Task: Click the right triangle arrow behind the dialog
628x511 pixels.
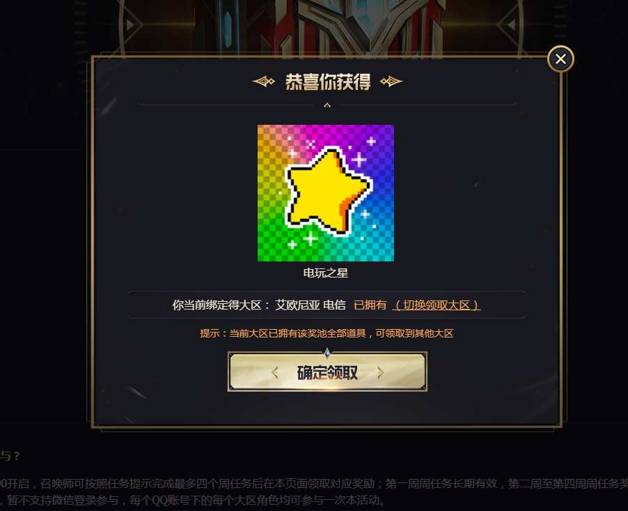Action: (512, 25)
